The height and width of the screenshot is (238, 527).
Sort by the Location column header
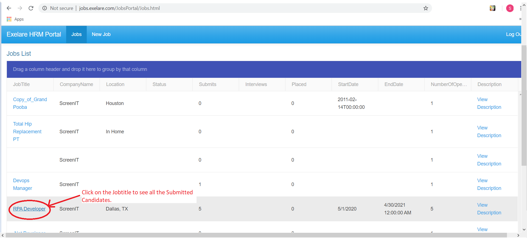click(x=115, y=84)
